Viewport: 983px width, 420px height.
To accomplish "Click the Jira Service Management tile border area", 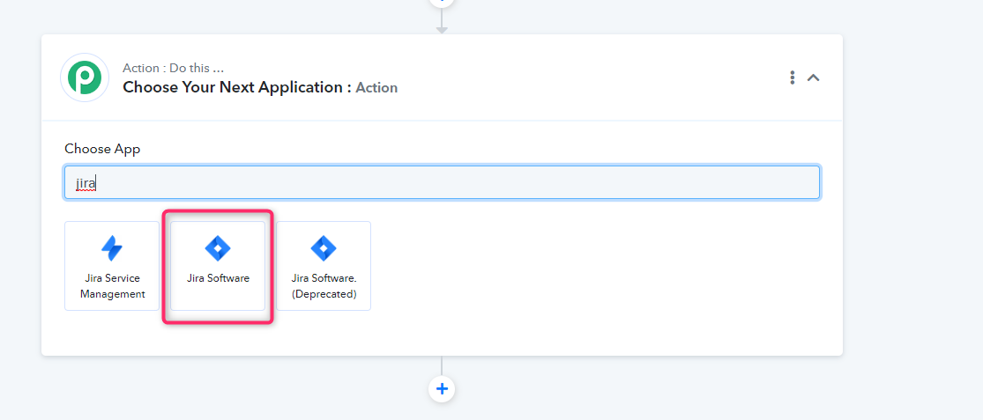I will coord(112,265).
